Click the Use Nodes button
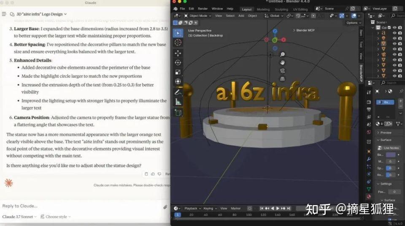The height and width of the screenshot is (226, 405). pyautogui.click(x=391, y=148)
